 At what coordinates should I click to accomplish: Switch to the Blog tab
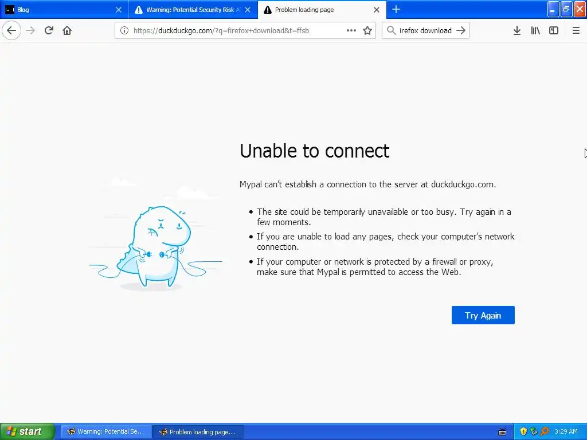[x=64, y=10]
